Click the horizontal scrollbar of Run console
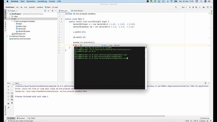217x122 pixels. tap(90, 116)
